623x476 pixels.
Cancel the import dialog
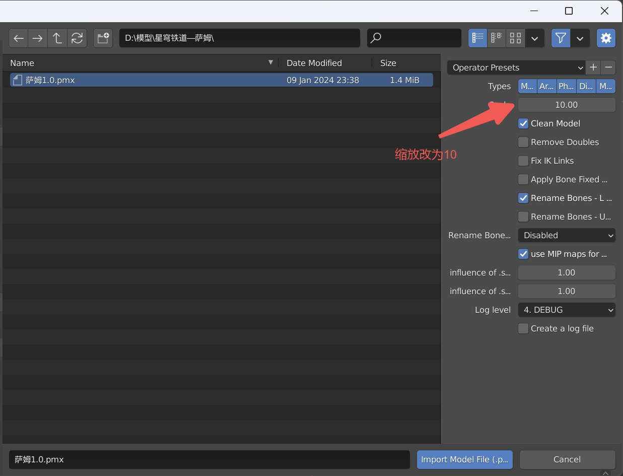pyautogui.click(x=567, y=459)
